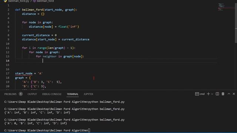
Task: Maximize panel size with chevron up
Action: click(x=229, y=94)
